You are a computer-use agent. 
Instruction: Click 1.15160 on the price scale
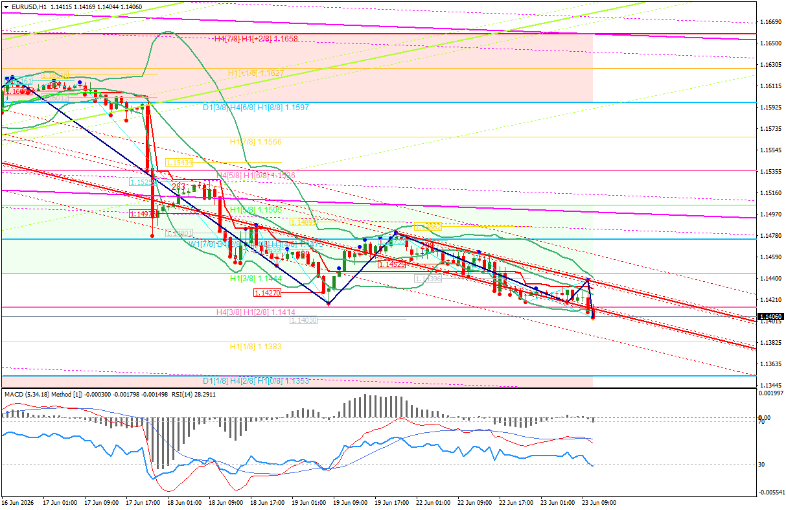coord(770,193)
